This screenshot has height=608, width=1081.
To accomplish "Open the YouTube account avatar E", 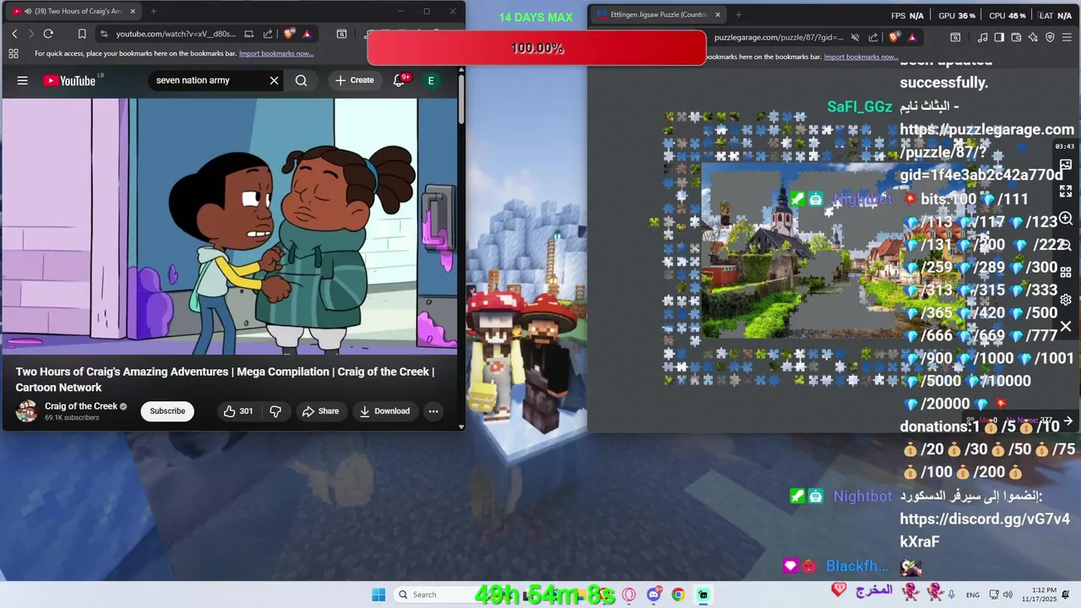I will (x=431, y=80).
